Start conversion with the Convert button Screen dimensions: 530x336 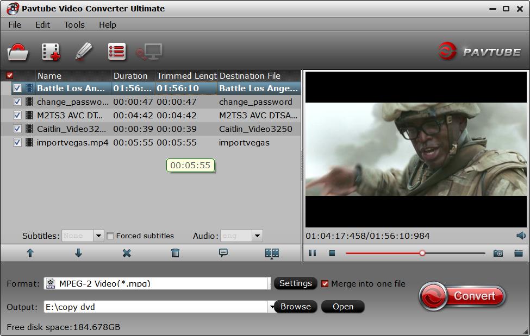pos(462,296)
